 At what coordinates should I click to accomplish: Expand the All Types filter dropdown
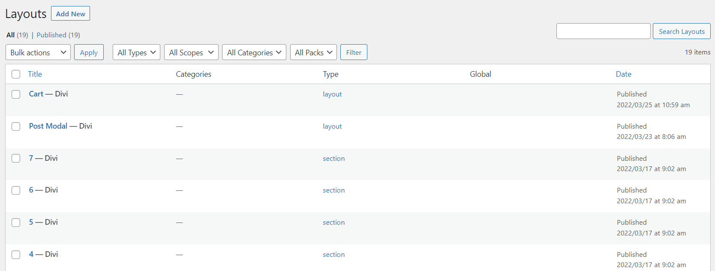[x=136, y=52]
